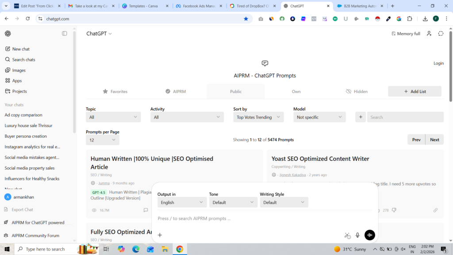Click the temporary chat icon at top right
Screen dimensions: 453x255
click(441, 34)
